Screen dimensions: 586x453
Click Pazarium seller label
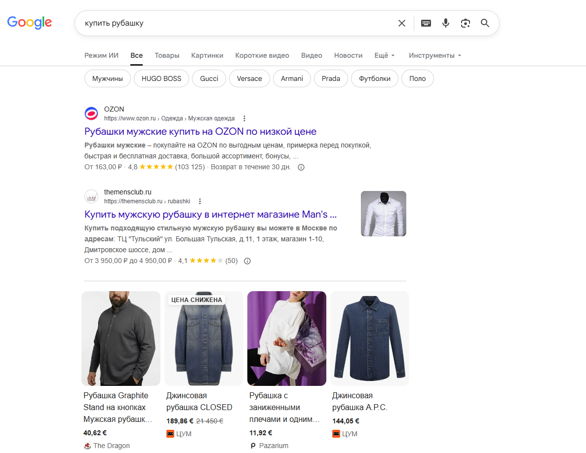(x=273, y=446)
